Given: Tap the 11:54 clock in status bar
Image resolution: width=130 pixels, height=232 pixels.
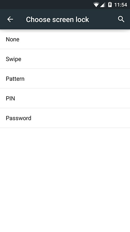Looking at the screenshot, I should (121, 5).
